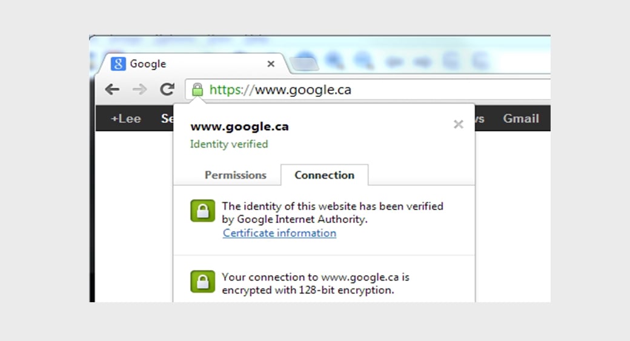The image size is (630, 341).
Task: Click the +Lee profile link
Action: 125,119
